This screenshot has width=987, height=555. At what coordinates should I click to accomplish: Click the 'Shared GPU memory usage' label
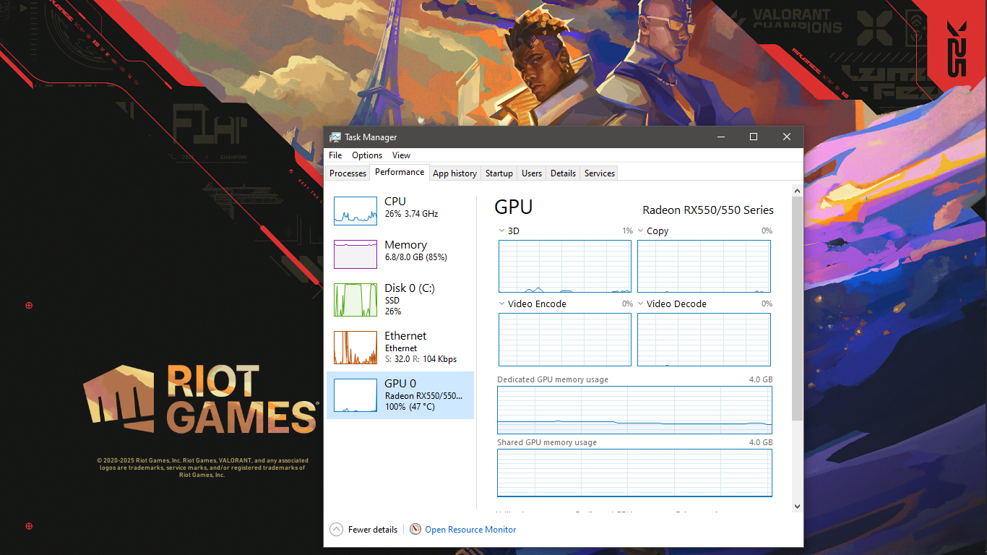point(547,442)
